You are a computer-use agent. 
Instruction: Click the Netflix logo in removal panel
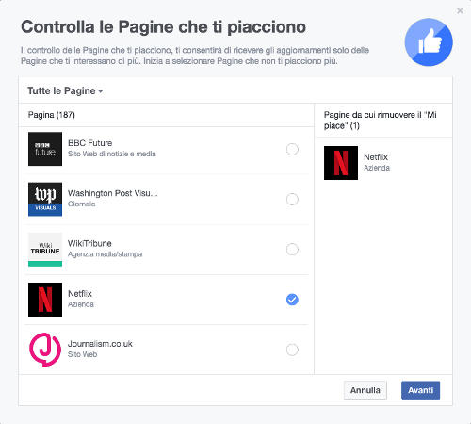(x=341, y=163)
